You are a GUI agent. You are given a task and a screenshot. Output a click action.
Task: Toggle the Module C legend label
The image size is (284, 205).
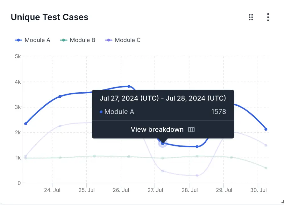128,40
